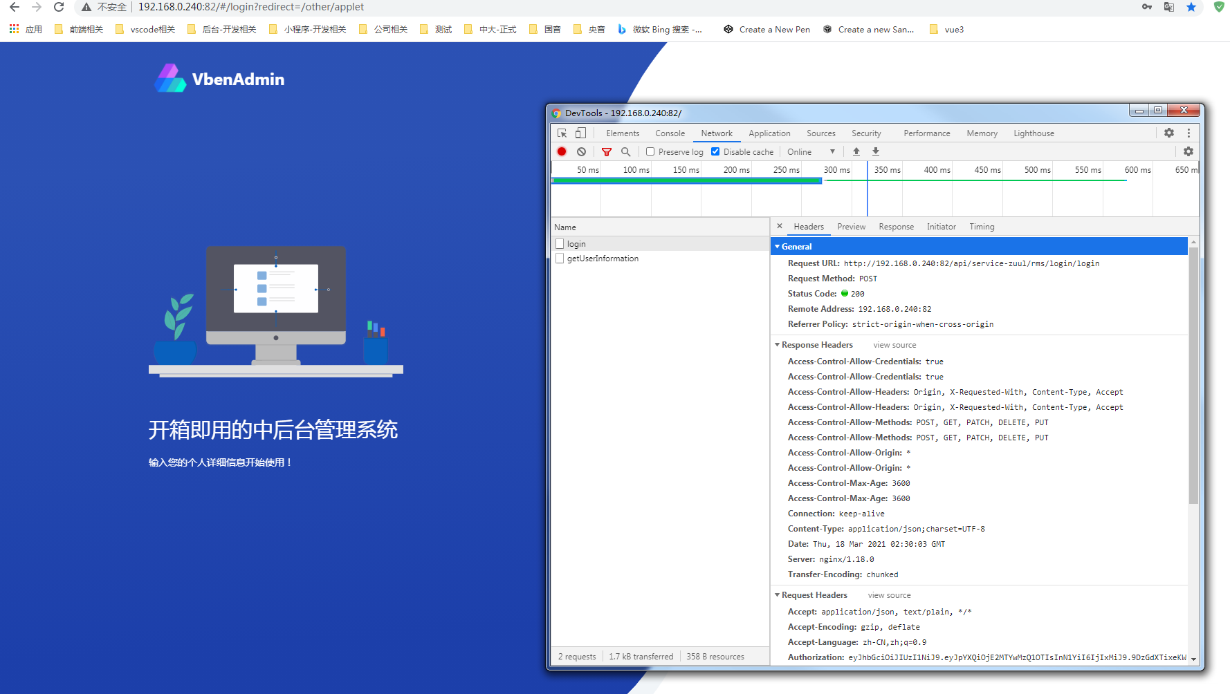This screenshot has width=1230, height=694.
Task: Open Create a New Pen bookmark
Action: [x=767, y=29]
